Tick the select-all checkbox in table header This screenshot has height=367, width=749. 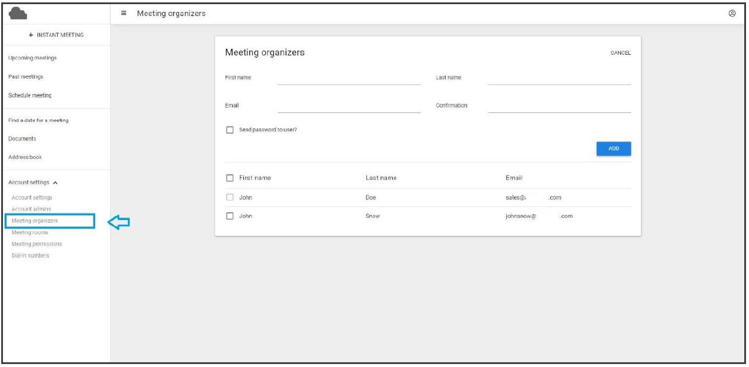230,177
